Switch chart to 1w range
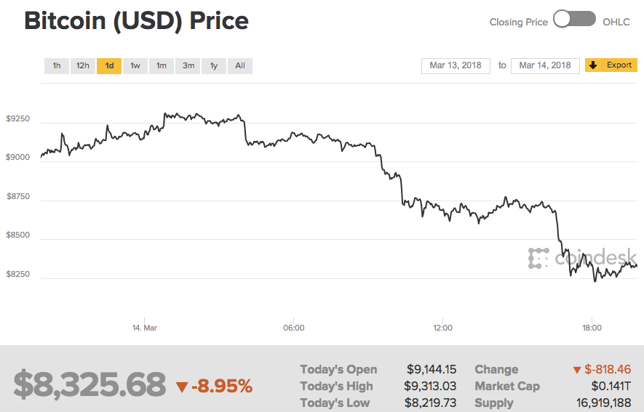 click(x=135, y=66)
